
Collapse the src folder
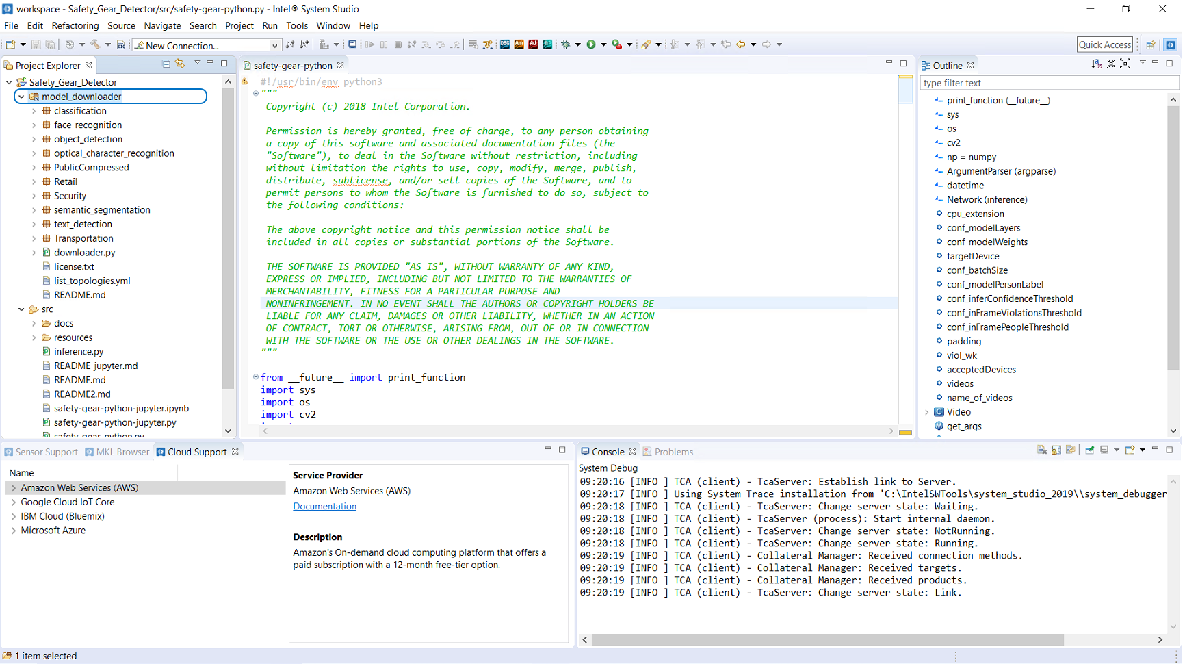21,309
